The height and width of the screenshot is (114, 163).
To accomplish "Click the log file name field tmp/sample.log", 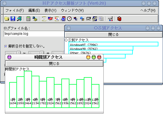I will (34, 34).
